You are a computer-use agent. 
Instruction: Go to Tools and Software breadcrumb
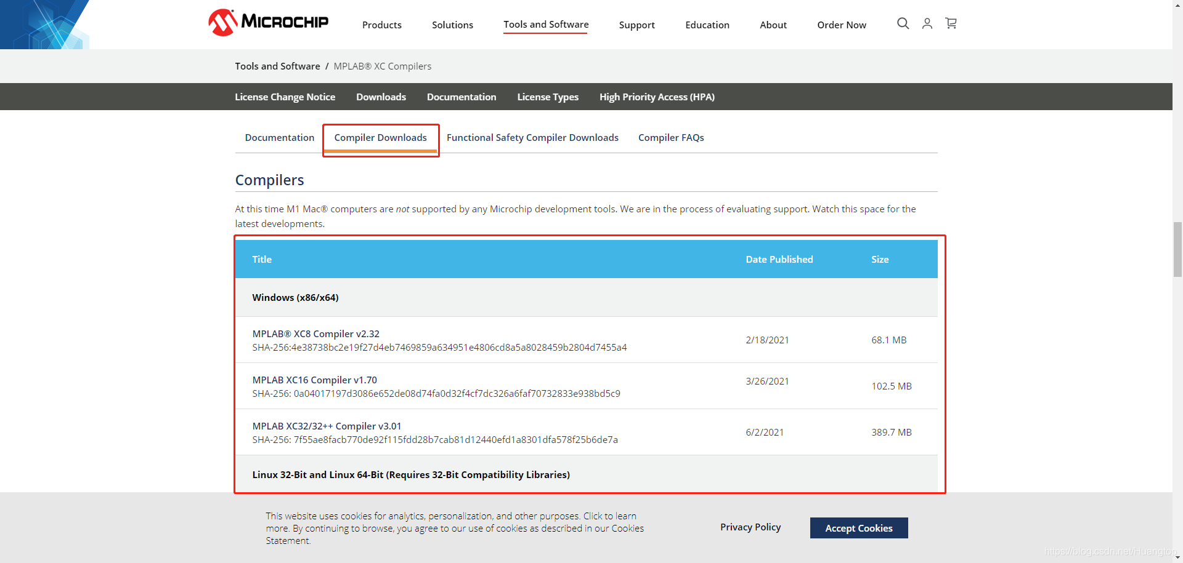click(x=277, y=66)
